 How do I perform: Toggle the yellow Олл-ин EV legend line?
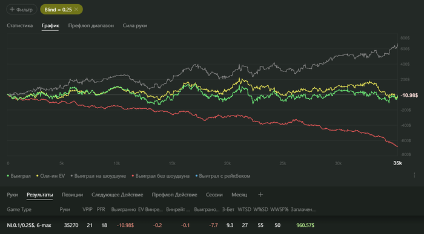coord(50,176)
